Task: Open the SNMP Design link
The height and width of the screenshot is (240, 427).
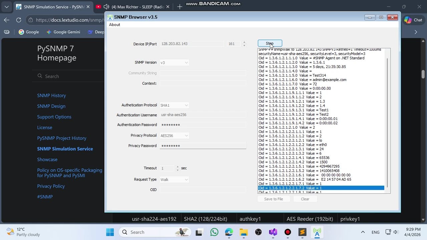Action: pos(51,106)
